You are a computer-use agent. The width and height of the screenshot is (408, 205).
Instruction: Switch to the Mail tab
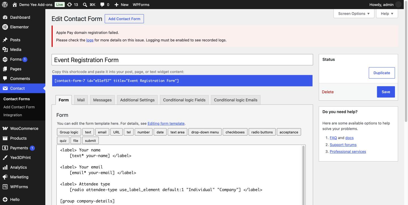click(81, 100)
